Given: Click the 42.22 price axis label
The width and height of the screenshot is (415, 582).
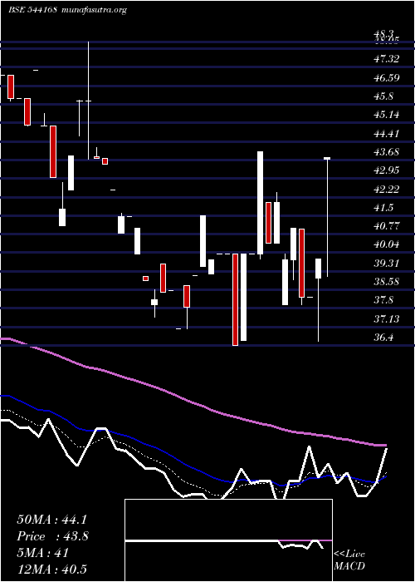Looking at the screenshot, I should click(x=387, y=190).
